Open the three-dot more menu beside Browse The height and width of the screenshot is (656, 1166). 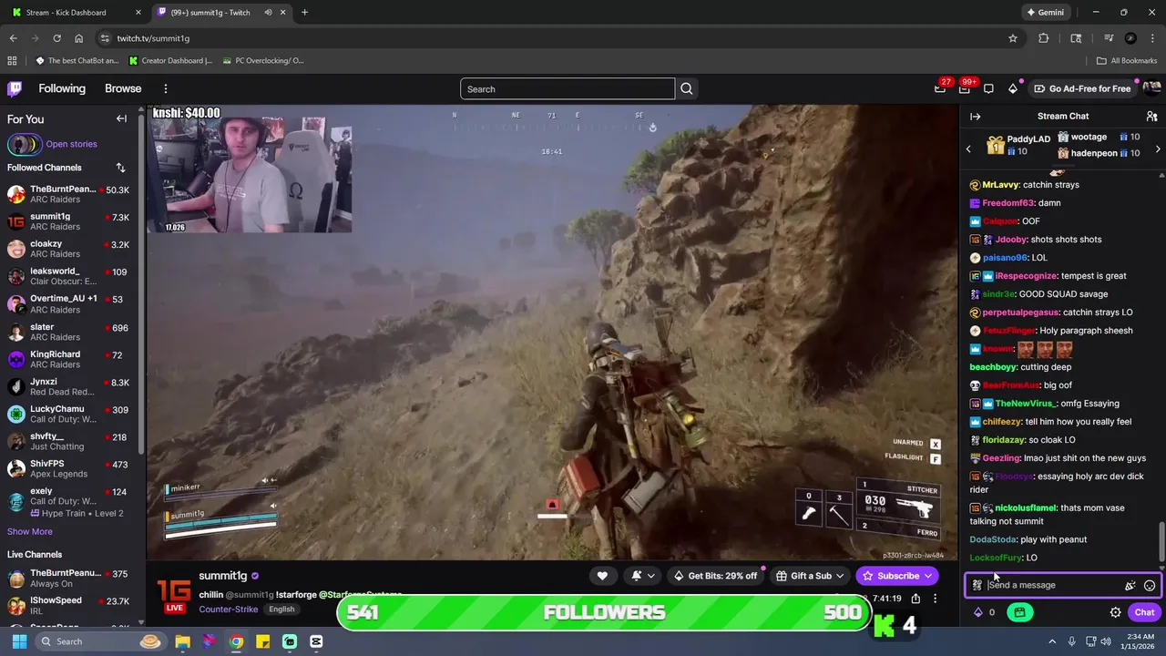166,88
